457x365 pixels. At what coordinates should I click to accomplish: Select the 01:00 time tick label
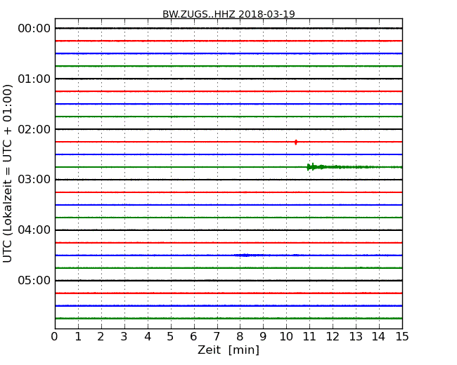click(x=34, y=79)
